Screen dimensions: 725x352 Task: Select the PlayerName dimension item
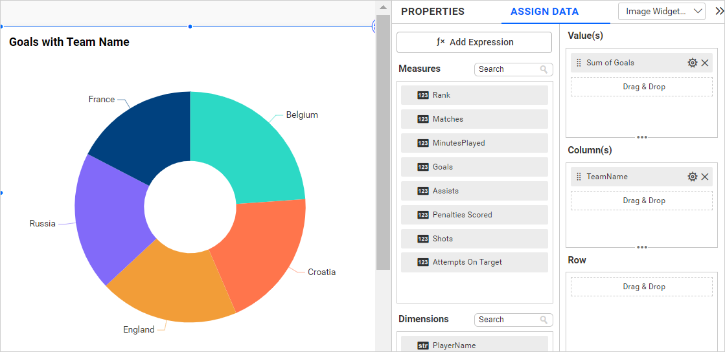click(x=474, y=345)
